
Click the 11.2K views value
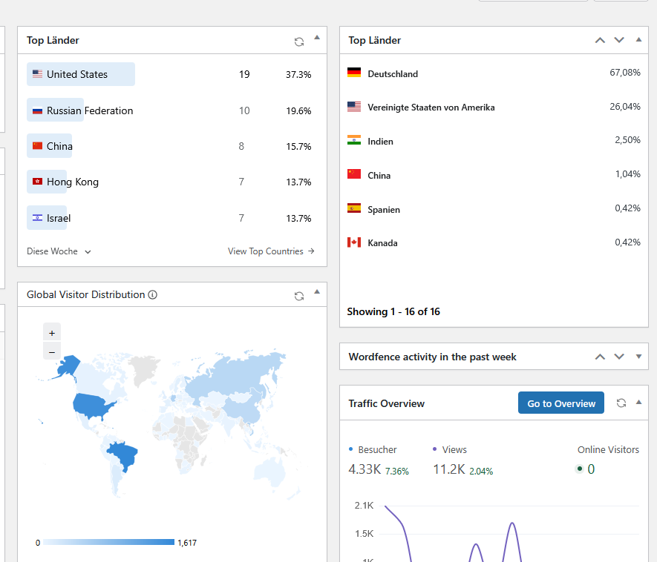pos(448,469)
